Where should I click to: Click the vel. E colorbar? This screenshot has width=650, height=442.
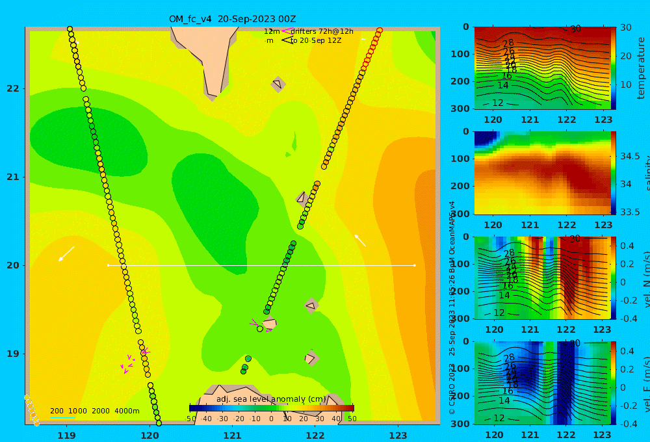point(614,383)
